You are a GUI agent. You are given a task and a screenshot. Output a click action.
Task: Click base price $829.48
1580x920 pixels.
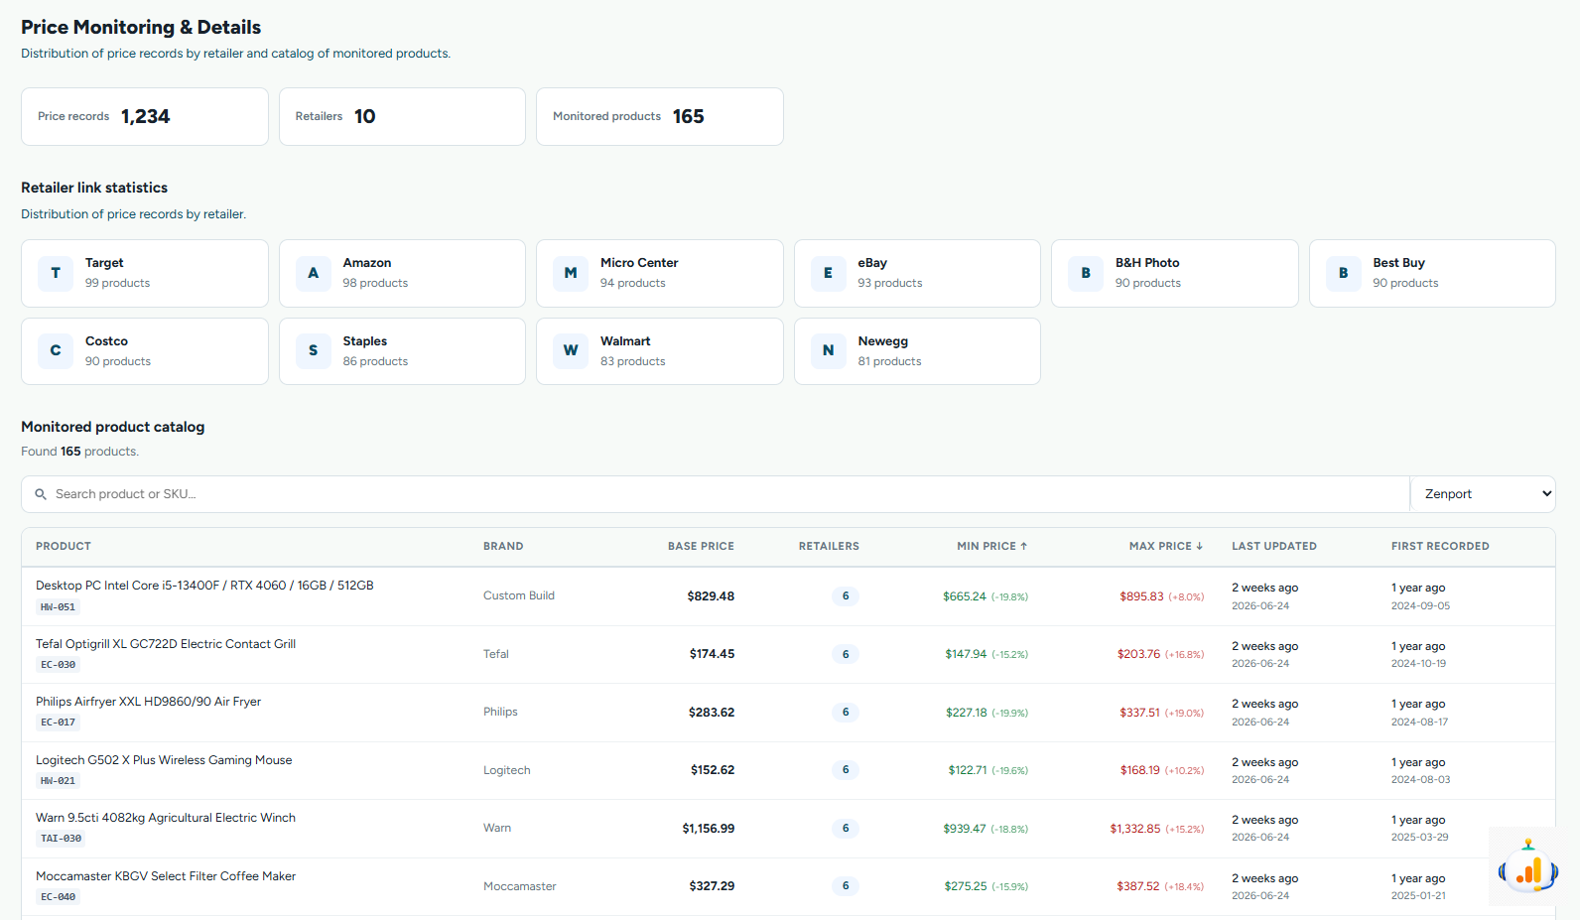tap(711, 596)
